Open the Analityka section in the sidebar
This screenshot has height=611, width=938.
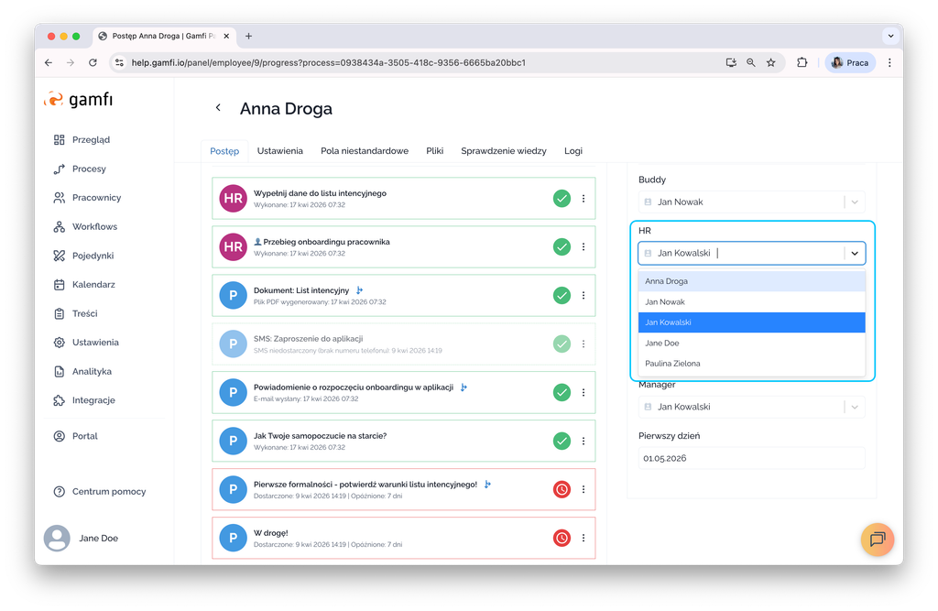[92, 372]
